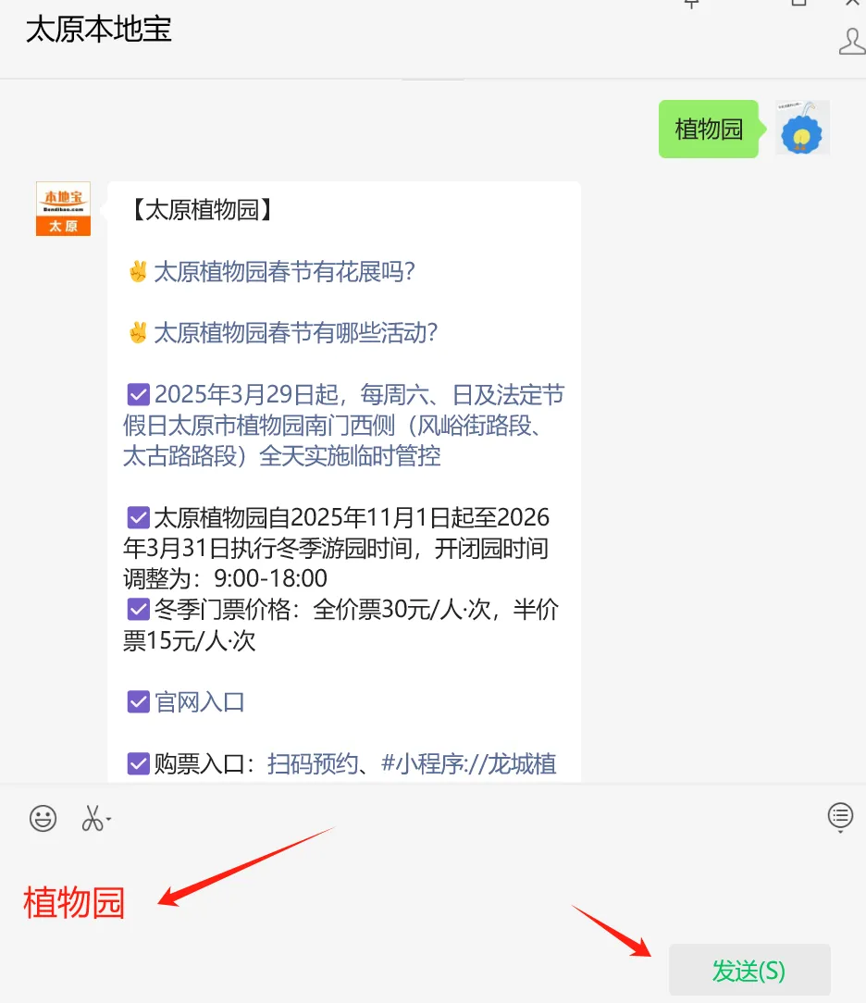Viewport: 866px width, 1003px height.
Task: Open the contact profile person icon
Action: tap(852, 42)
